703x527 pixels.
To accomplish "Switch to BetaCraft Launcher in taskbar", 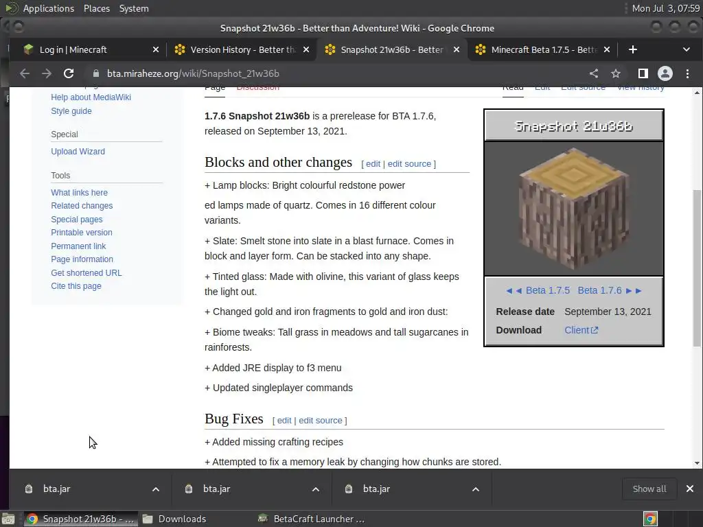I will coord(312,519).
